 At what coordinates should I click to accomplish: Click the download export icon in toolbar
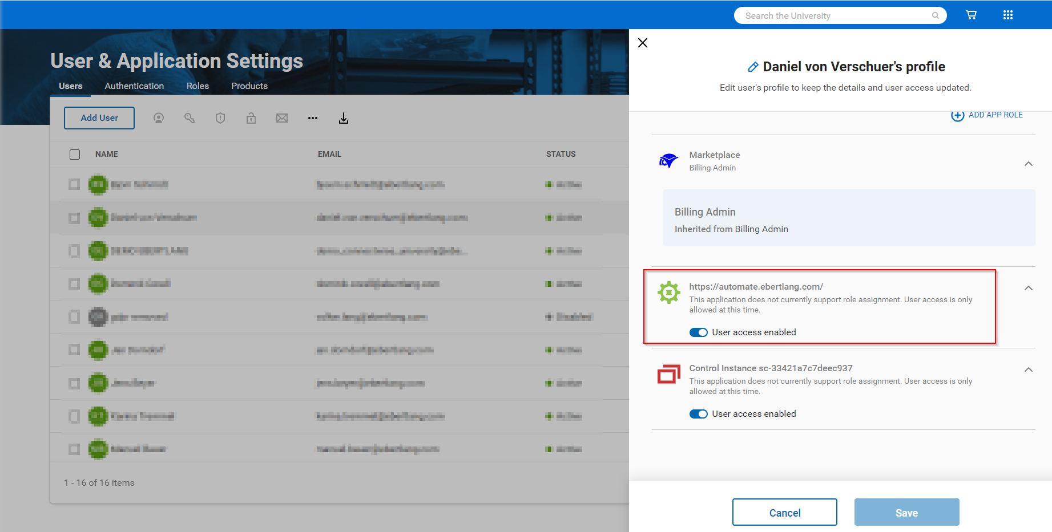pyautogui.click(x=344, y=118)
